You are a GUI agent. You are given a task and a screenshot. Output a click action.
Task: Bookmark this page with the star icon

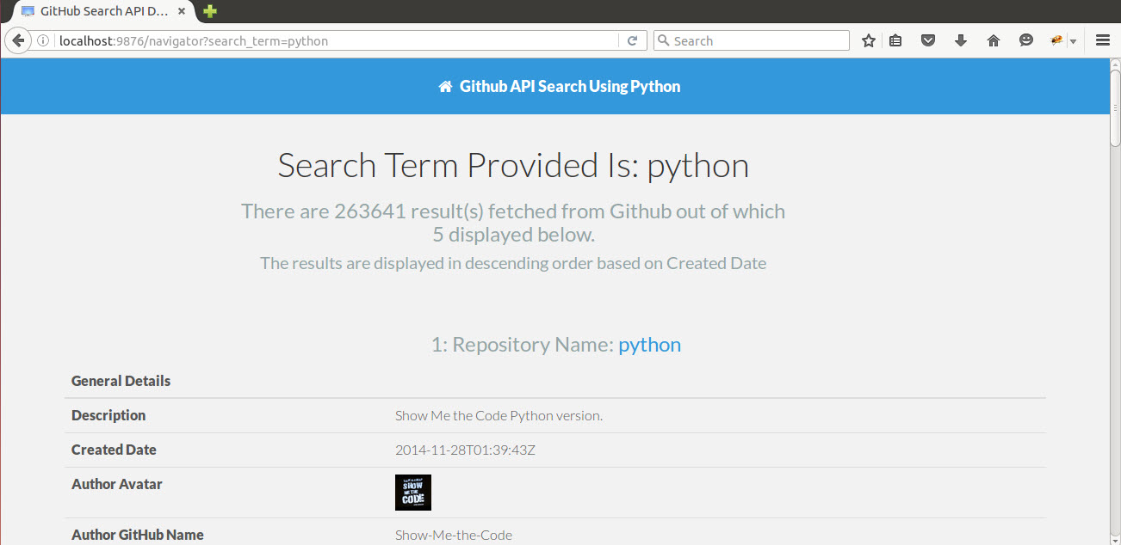869,40
